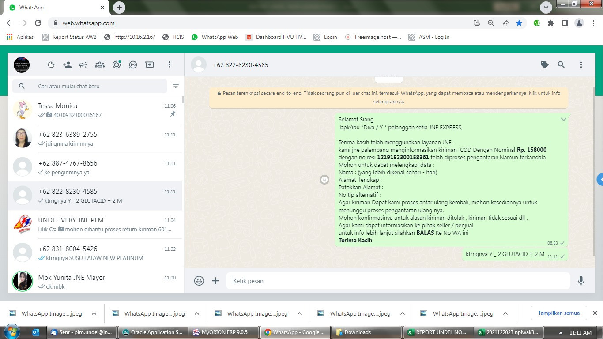
Task: Click the Windows Start button
Action: pos(11,332)
